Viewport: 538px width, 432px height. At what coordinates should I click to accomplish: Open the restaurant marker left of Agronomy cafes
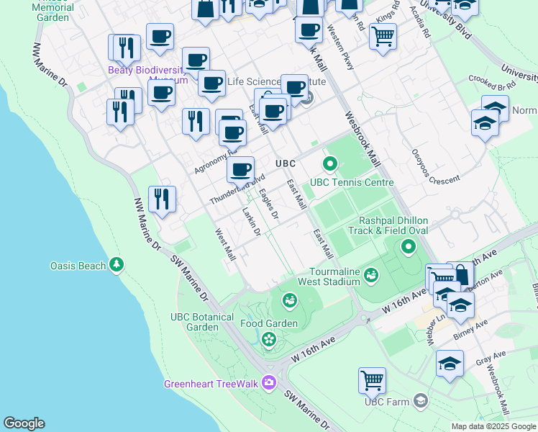tap(196, 122)
